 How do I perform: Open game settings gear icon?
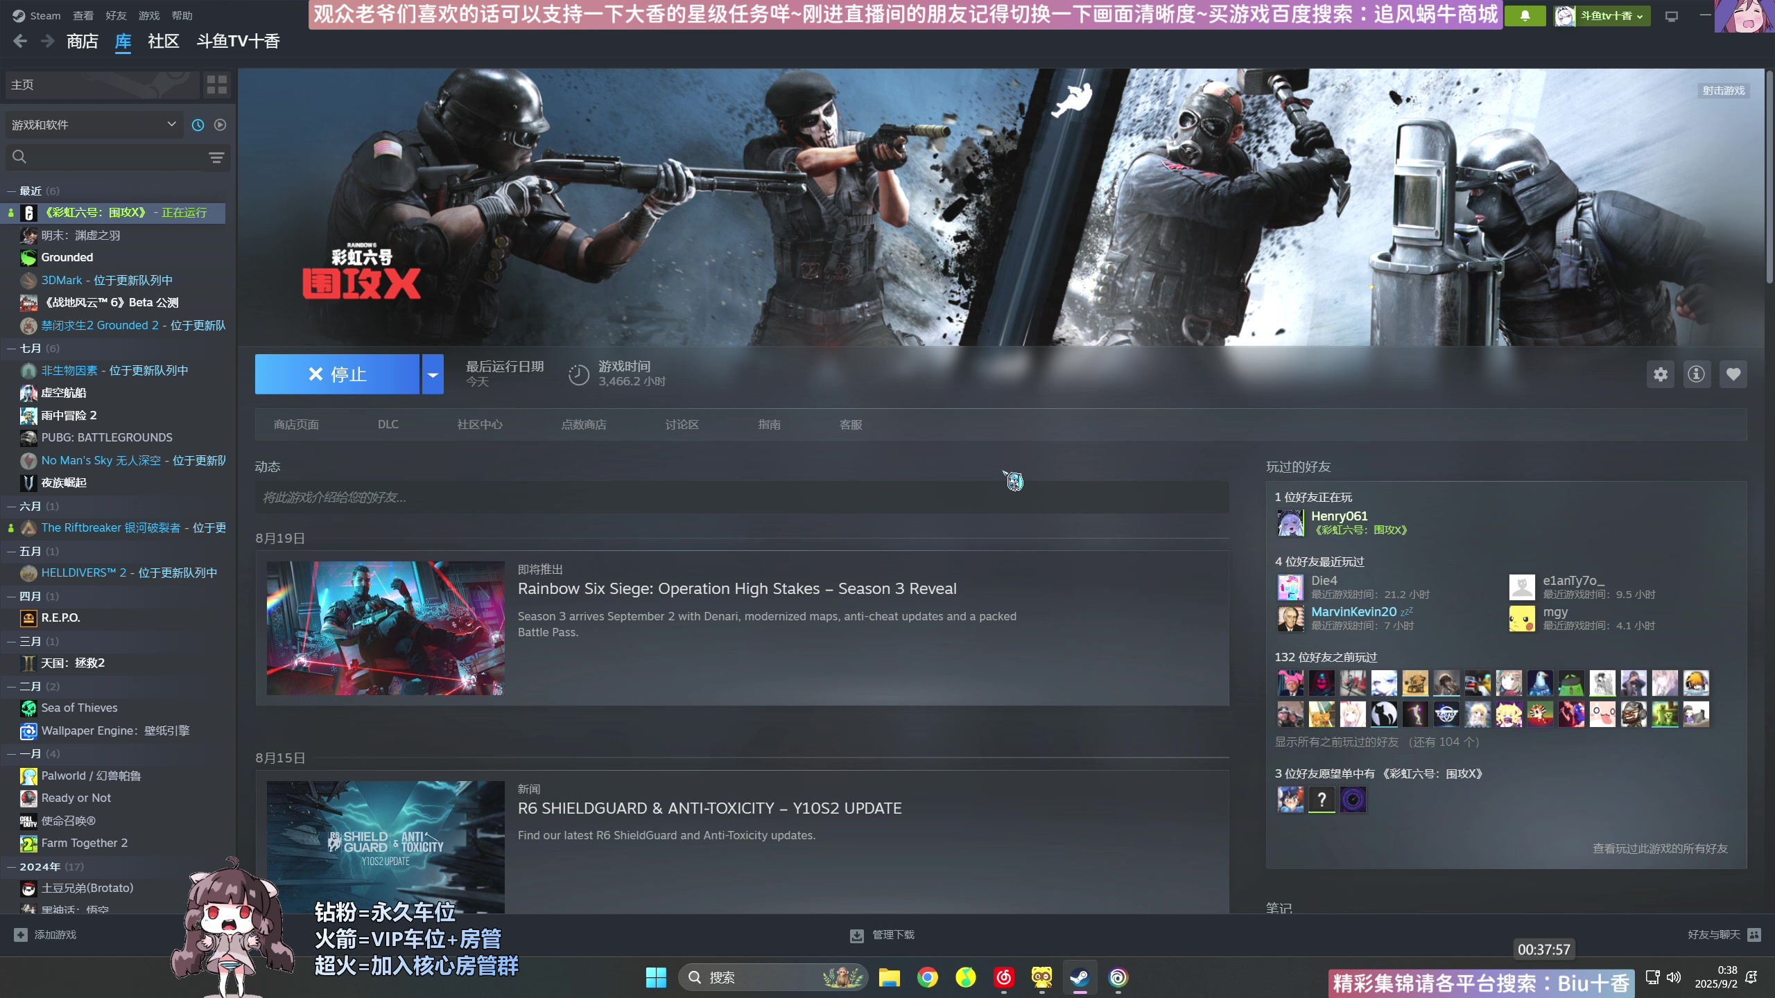click(1661, 374)
